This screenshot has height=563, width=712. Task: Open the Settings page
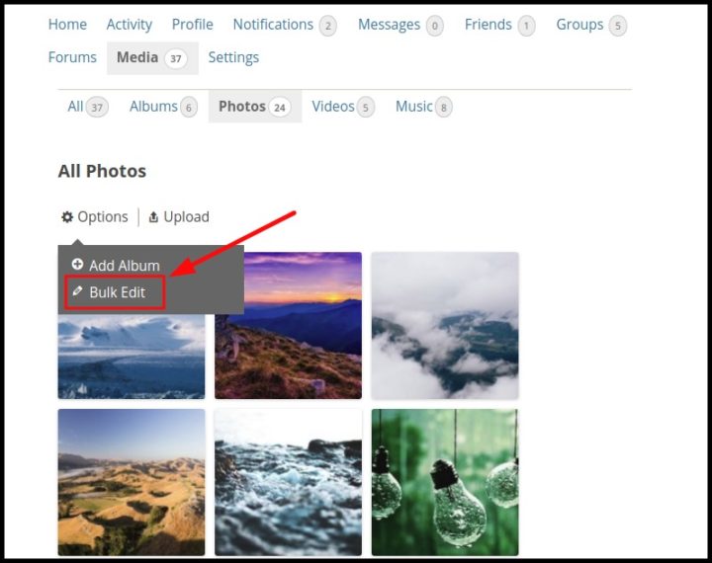click(x=233, y=57)
